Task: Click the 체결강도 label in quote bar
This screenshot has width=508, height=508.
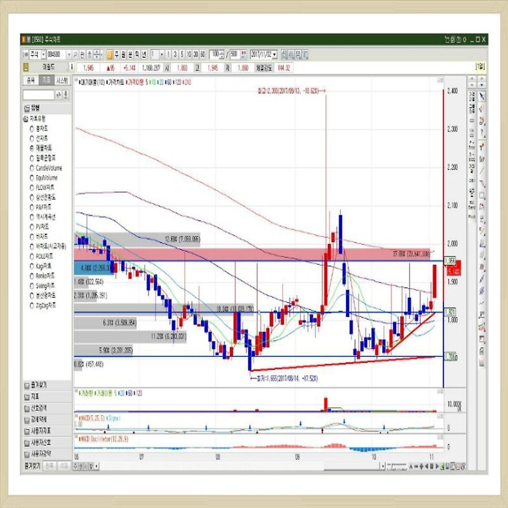Action: tap(264, 67)
